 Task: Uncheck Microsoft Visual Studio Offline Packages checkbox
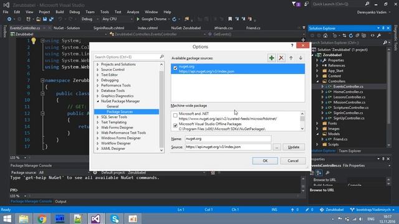pyautogui.click(x=175, y=126)
